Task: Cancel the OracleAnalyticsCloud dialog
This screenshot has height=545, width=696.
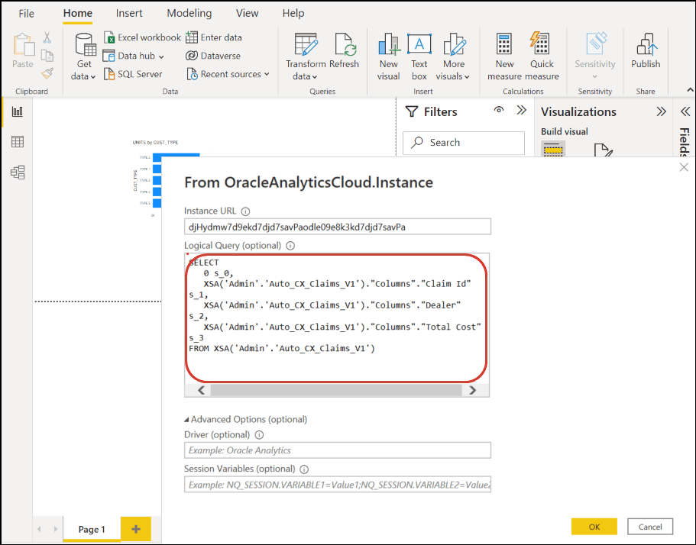Action: click(x=649, y=526)
